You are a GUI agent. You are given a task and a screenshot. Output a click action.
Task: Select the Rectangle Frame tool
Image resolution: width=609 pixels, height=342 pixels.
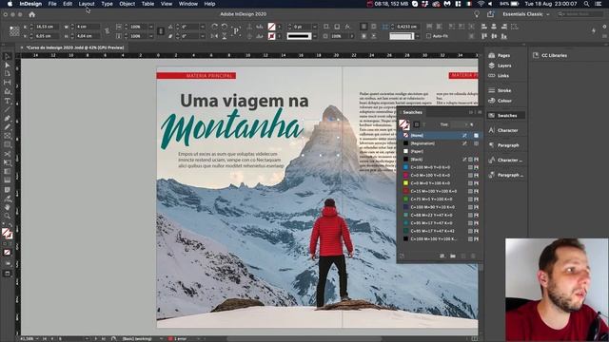(x=7, y=136)
